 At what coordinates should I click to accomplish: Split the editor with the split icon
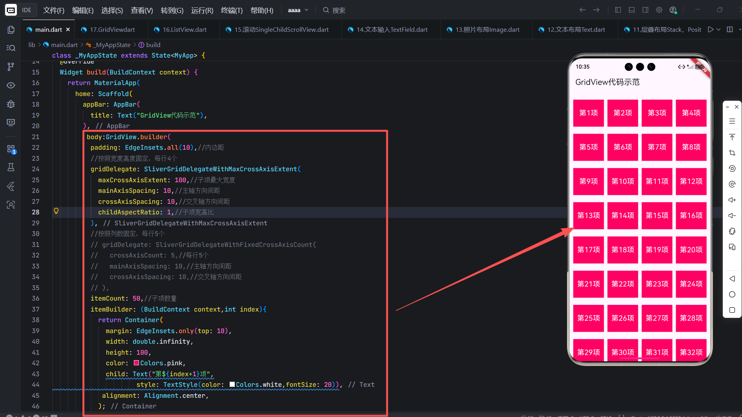pyautogui.click(x=730, y=29)
